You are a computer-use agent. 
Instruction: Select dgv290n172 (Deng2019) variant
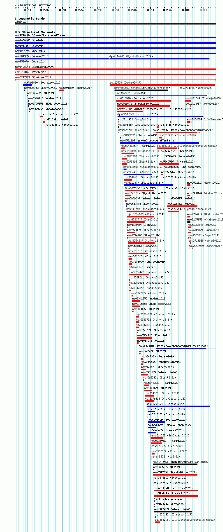click(140, 188)
